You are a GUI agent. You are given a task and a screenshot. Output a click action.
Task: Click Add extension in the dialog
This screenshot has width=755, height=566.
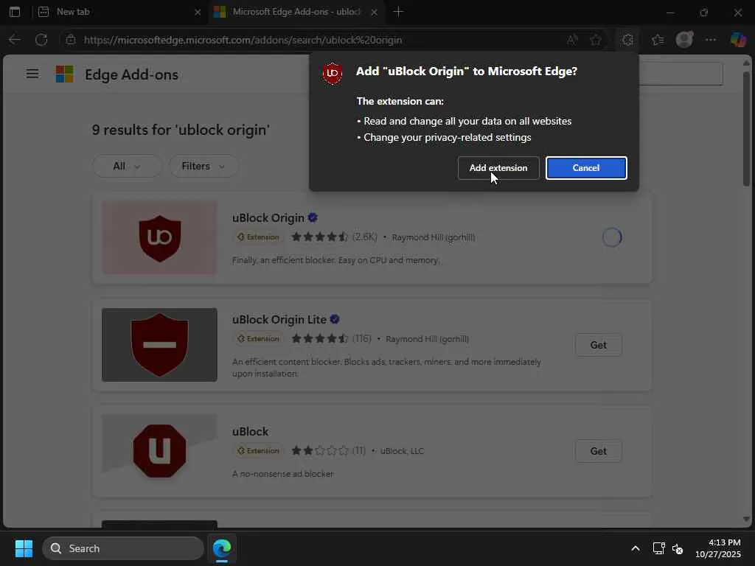click(498, 168)
